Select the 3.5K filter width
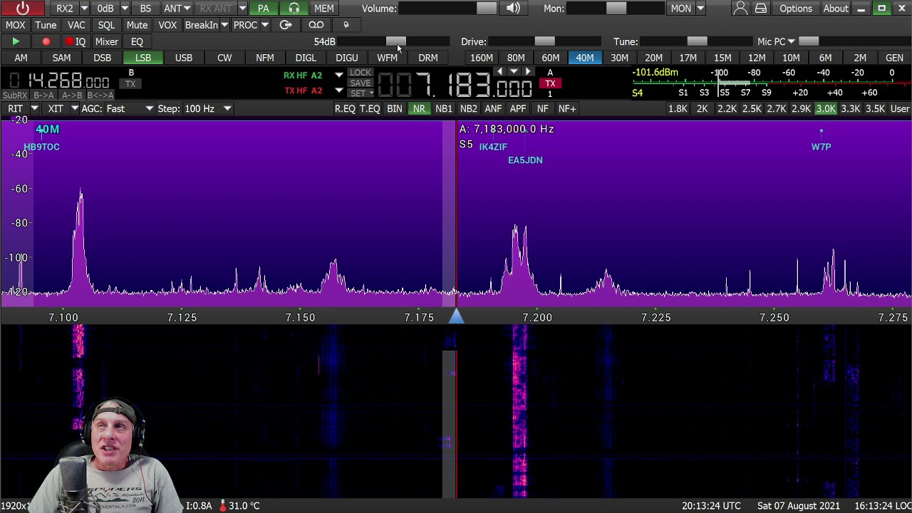 (875, 108)
